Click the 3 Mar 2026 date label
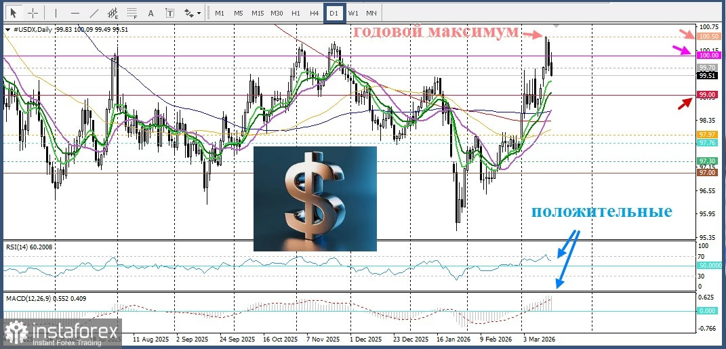The width and height of the screenshot is (726, 349). (540, 338)
